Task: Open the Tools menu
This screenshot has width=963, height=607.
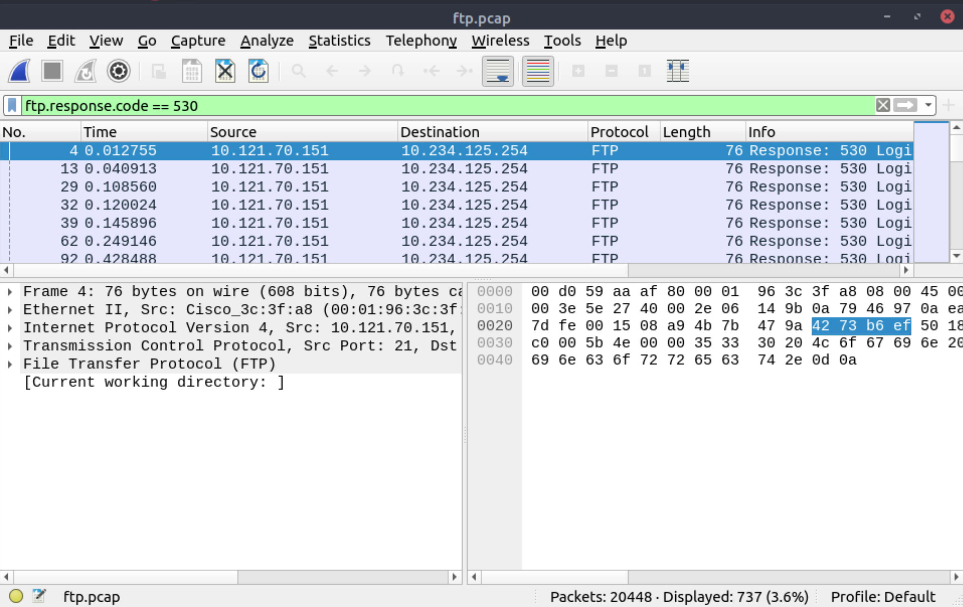Action: click(x=562, y=40)
